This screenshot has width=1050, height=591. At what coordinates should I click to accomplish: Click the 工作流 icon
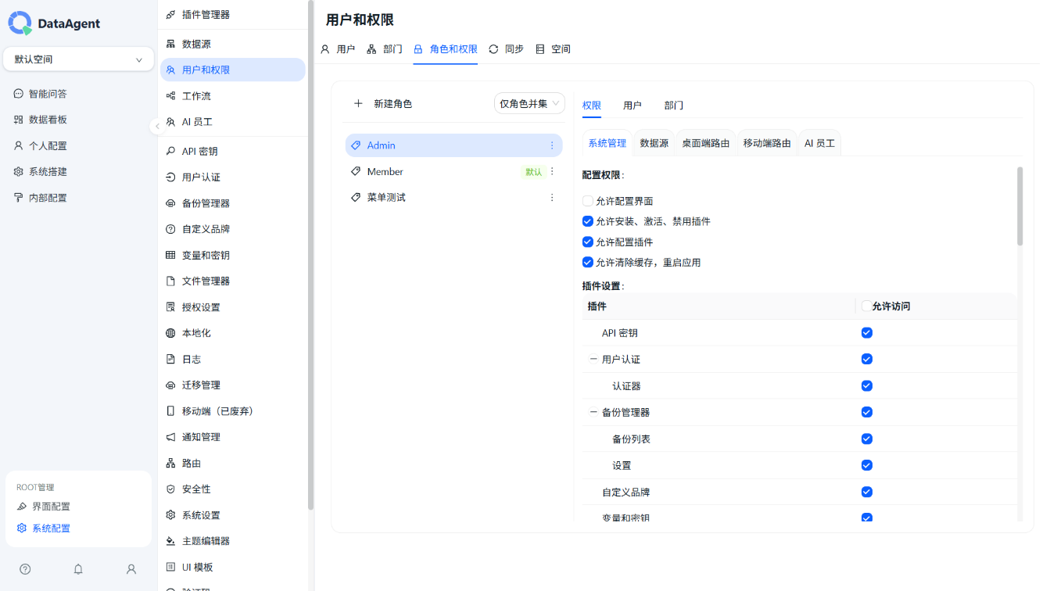[x=170, y=96]
